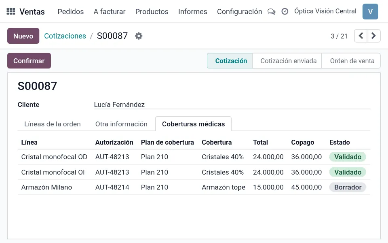The image size is (388, 243).
Task: Select the Cotización status stage
Action: coord(230,61)
